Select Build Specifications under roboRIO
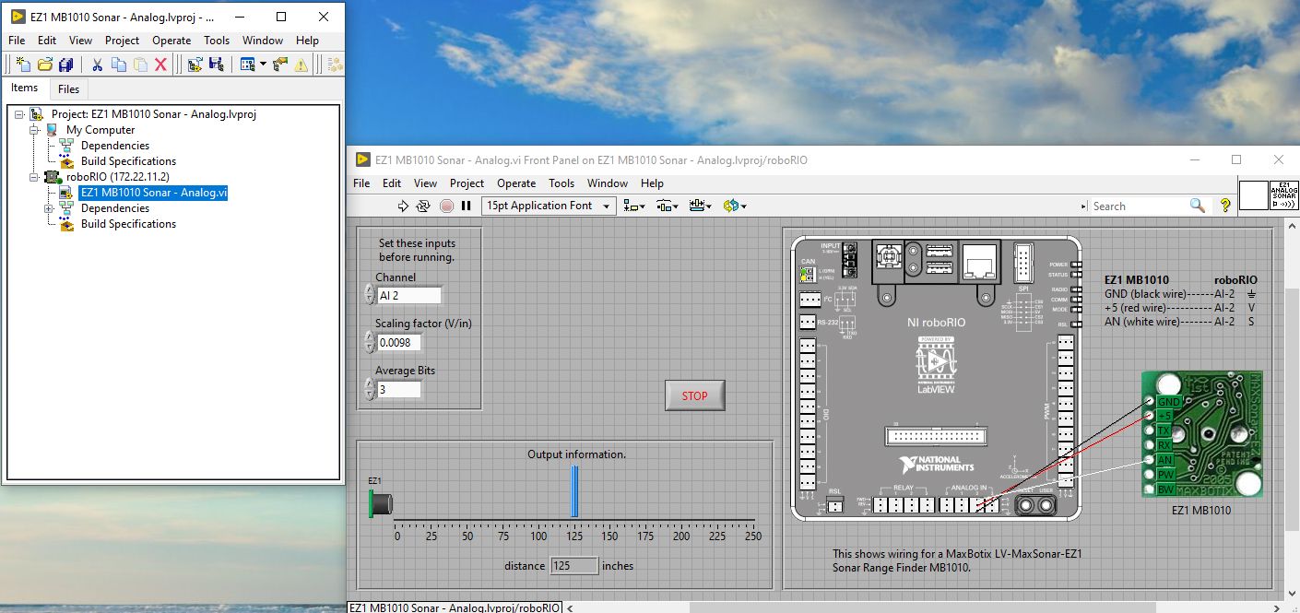This screenshot has width=1300, height=613. click(x=128, y=224)
